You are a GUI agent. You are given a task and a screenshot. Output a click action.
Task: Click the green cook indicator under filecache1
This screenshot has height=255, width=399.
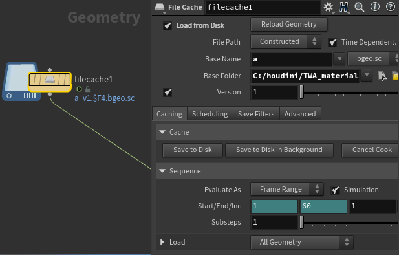(x=79, y=89)
